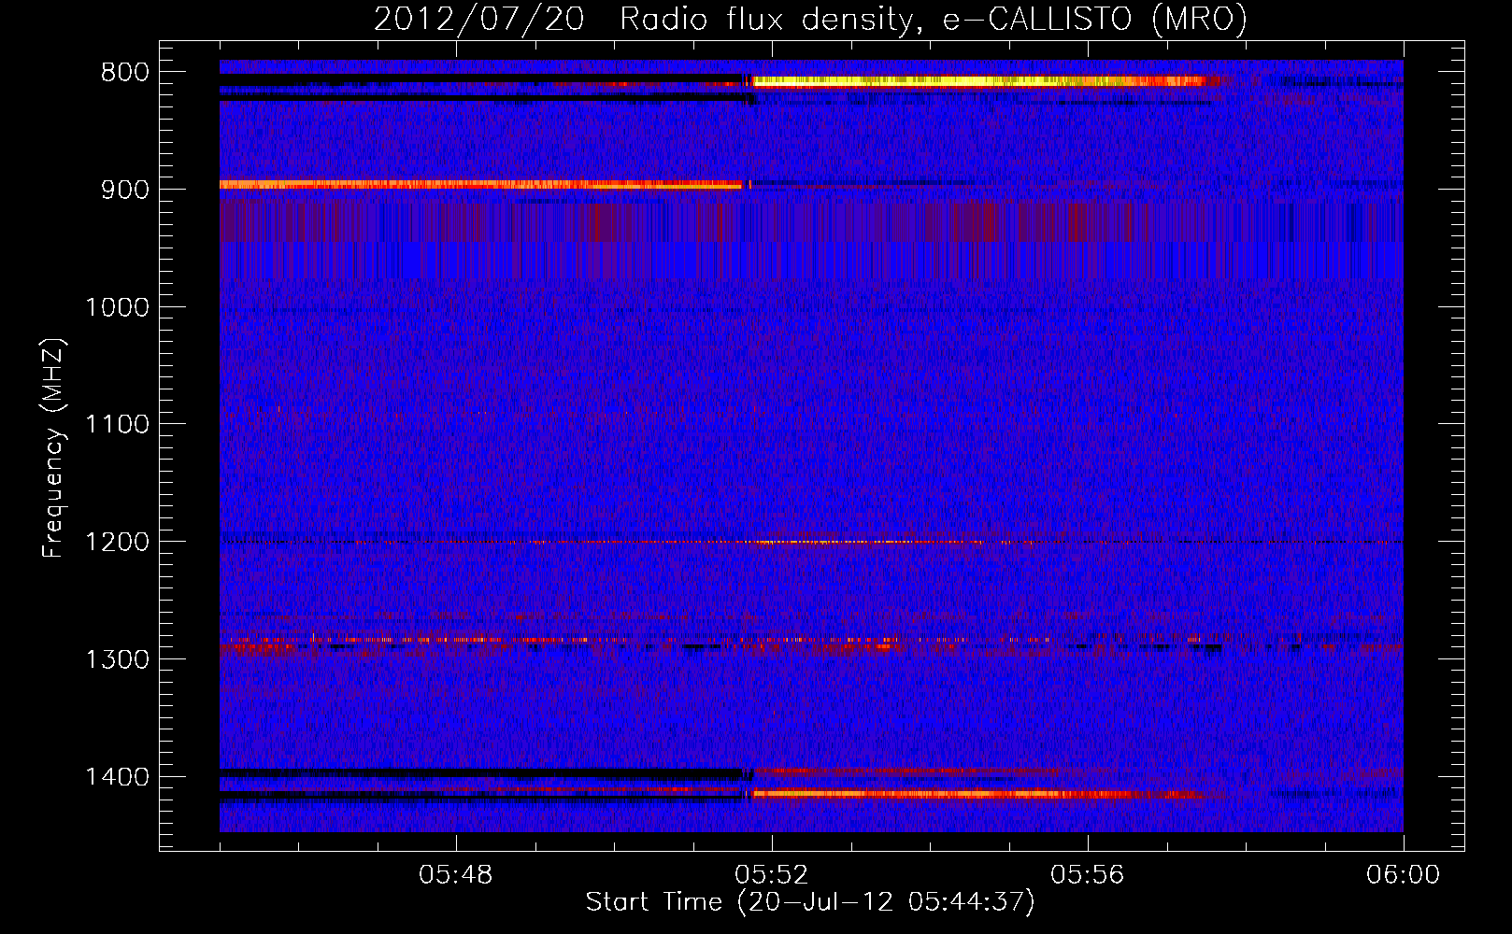The width and height of the screenshot is (1512, 934).
Task: Click the 1400 frequency tick label
Action: tap(117, 777)
